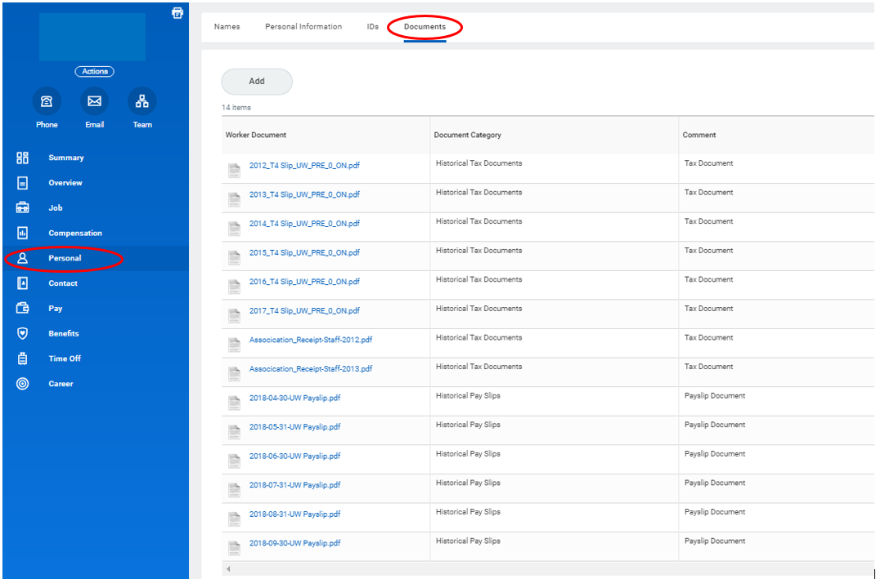Image resolution: width=876 pixels, height=579 pixels.
Task: Open the Job briefcase icon
Action: [x=23, y=207]
